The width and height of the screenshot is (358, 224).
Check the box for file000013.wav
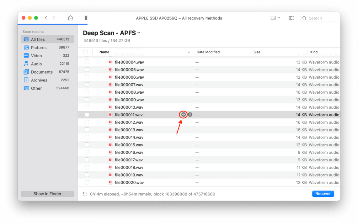[87, 130]
